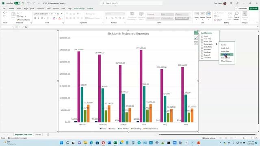Click the Undo icon in the ribbon
The image size is (260, 146).
(x=4, y=13)
